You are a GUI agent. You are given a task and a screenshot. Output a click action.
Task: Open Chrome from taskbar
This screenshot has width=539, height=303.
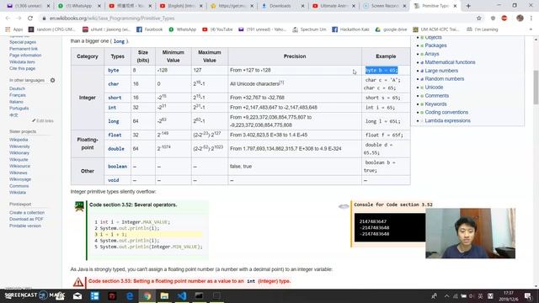(147, 295)
